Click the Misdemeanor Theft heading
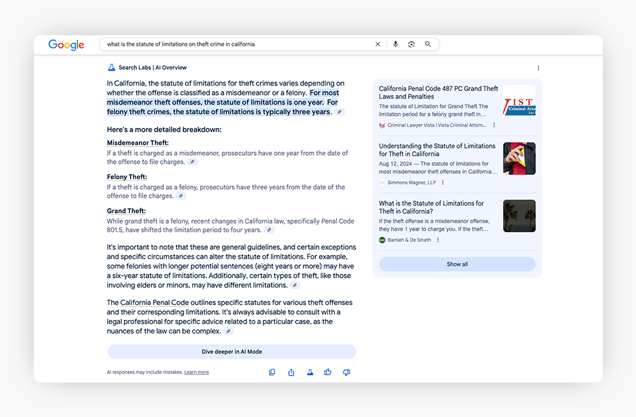Viewport: 636px width, 417px height. [x=138, y=143]
